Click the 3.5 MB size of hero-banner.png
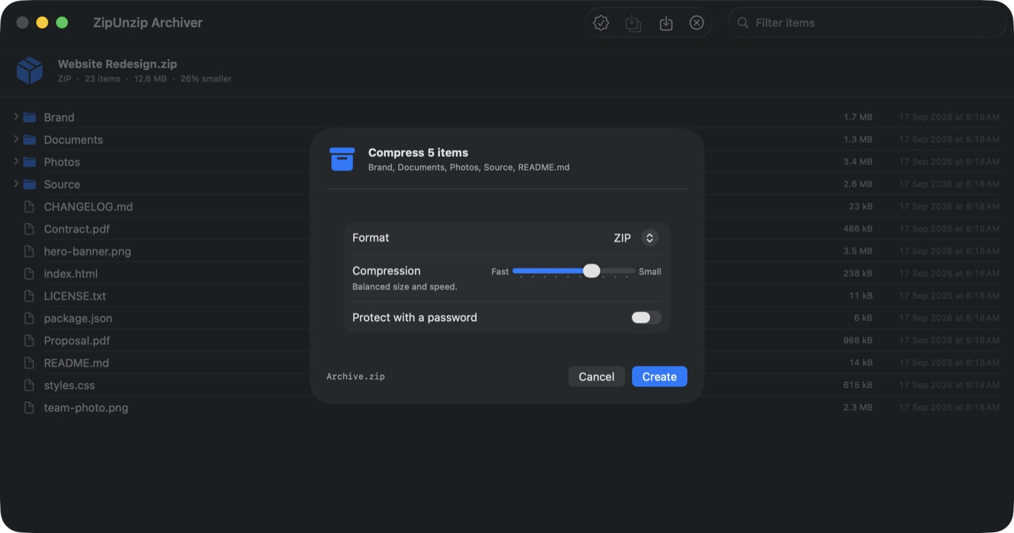 (x=859, y=252)
